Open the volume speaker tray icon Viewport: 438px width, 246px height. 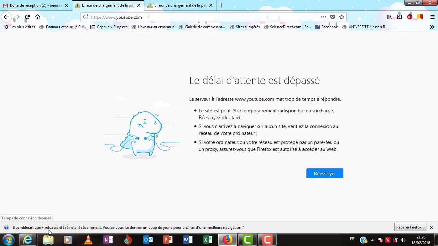click(x=403, y=240)
